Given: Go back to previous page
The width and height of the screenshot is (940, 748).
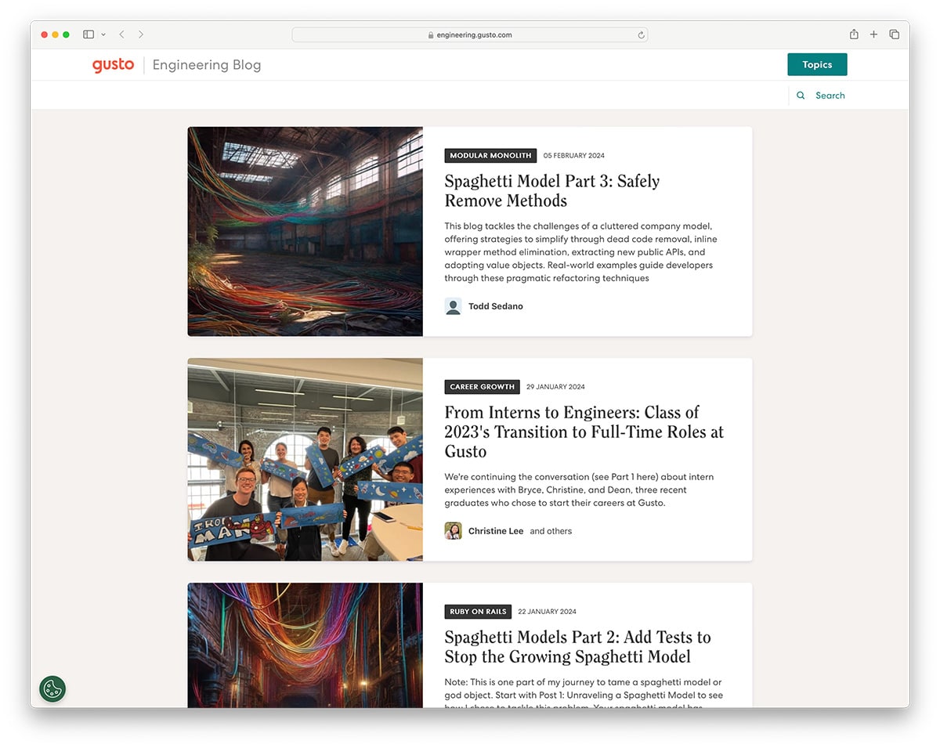Looking at the screenshot, I should [x=122, y=34].
